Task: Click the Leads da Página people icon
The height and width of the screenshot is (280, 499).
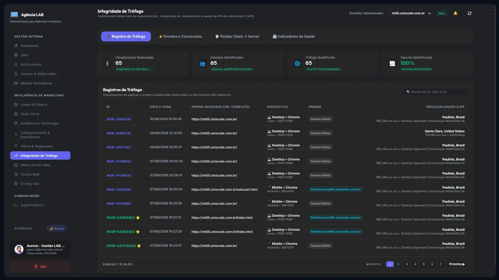Action: 16,105
